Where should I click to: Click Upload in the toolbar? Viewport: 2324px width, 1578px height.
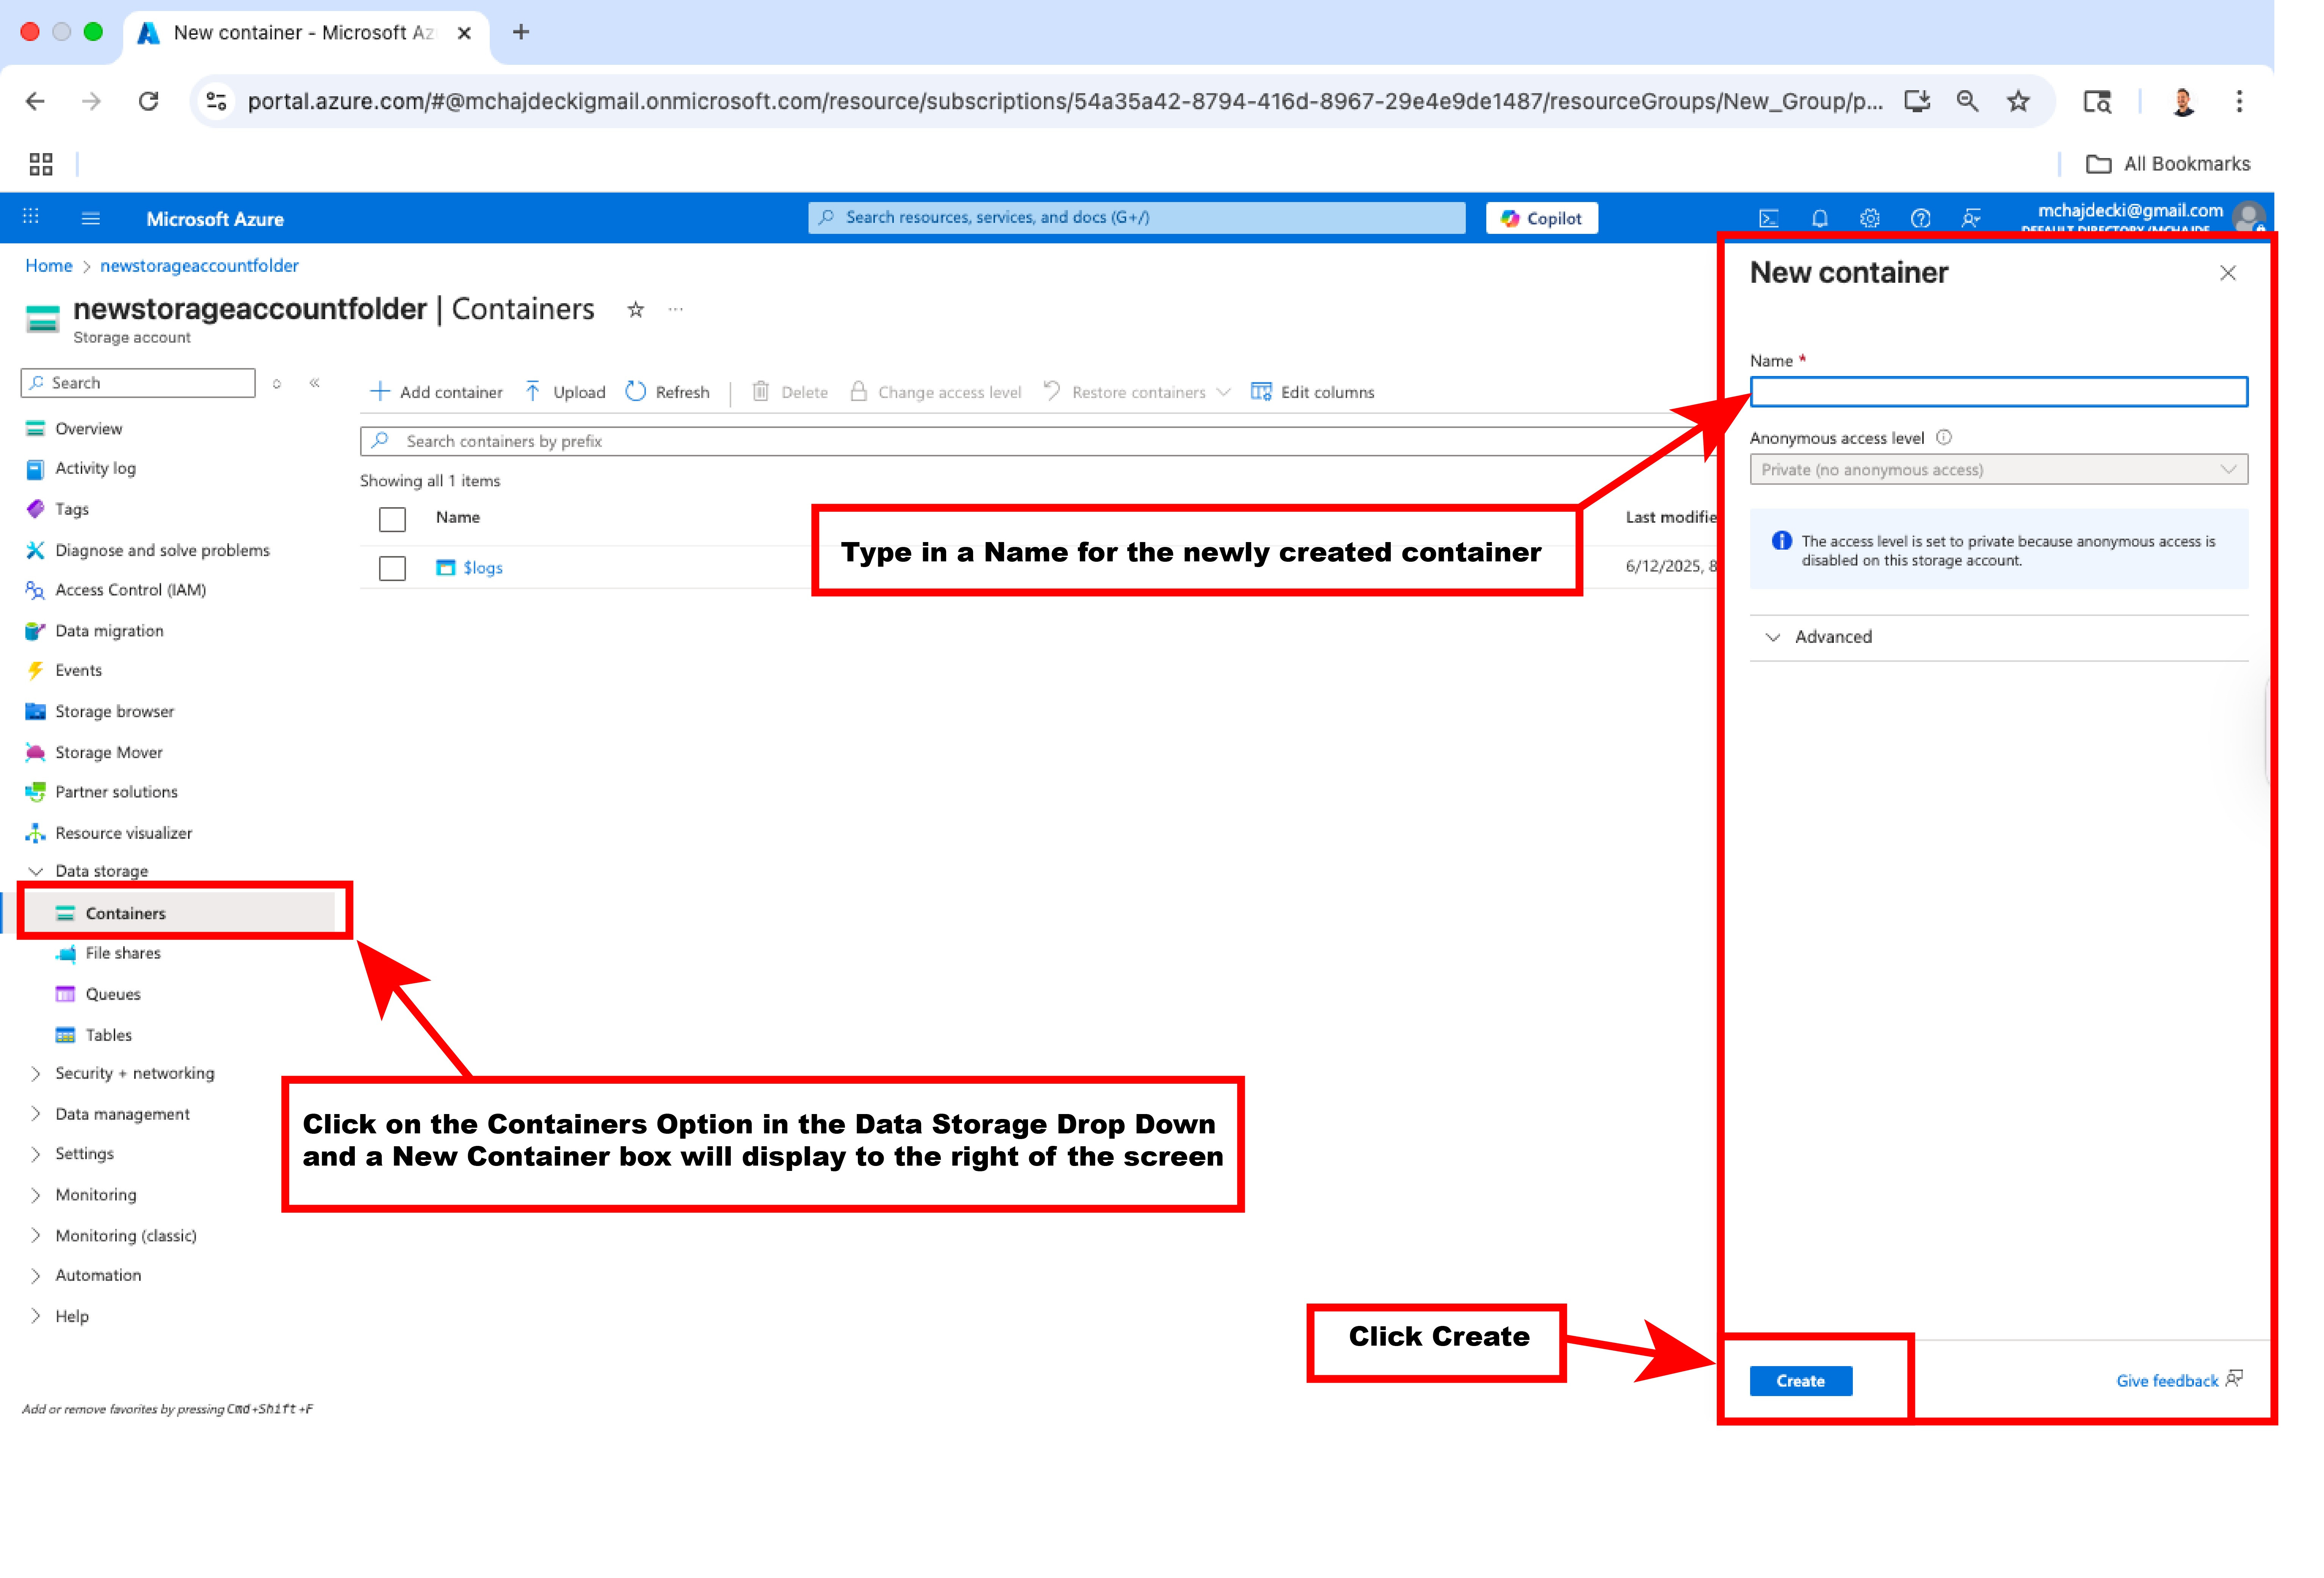click(x=565, y=392)
